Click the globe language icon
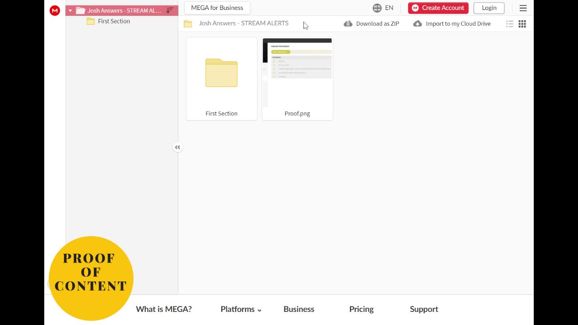This screenshot has height=325, width=578. click(377, 8)
